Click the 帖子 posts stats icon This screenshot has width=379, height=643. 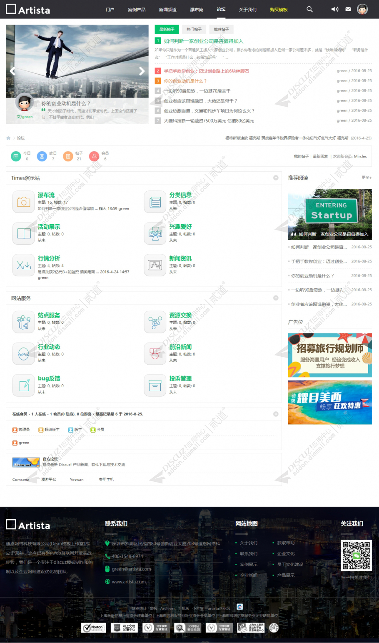(68, 156)
